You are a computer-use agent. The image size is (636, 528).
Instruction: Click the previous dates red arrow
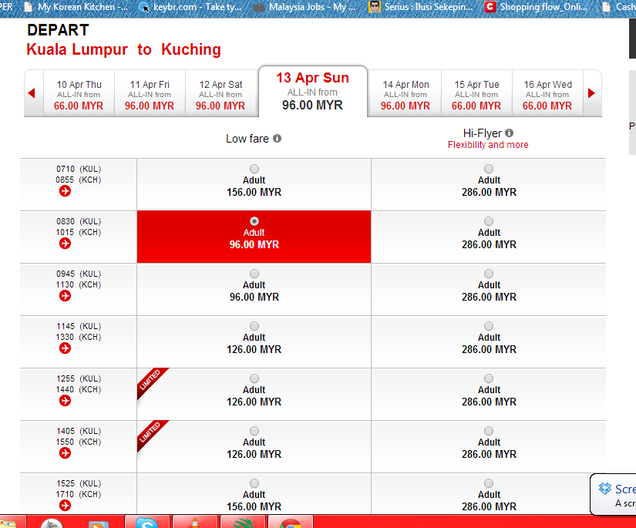32,93
